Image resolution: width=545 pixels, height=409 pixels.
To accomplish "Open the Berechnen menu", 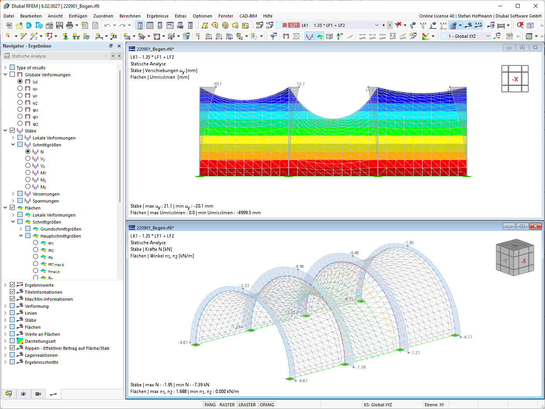I will point(130,16).
